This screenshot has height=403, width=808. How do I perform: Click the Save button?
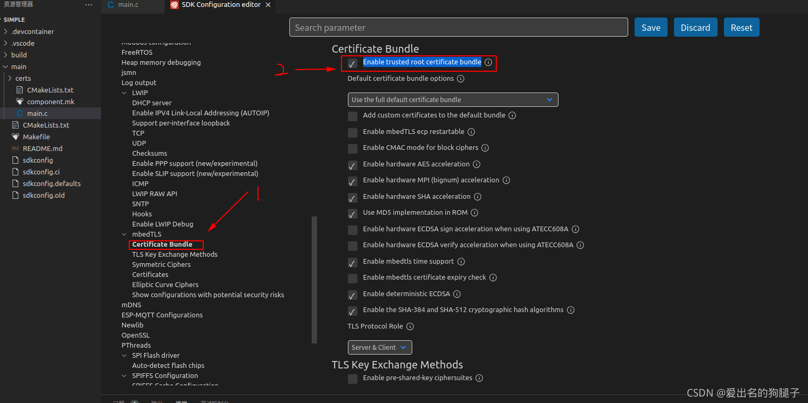651,27
